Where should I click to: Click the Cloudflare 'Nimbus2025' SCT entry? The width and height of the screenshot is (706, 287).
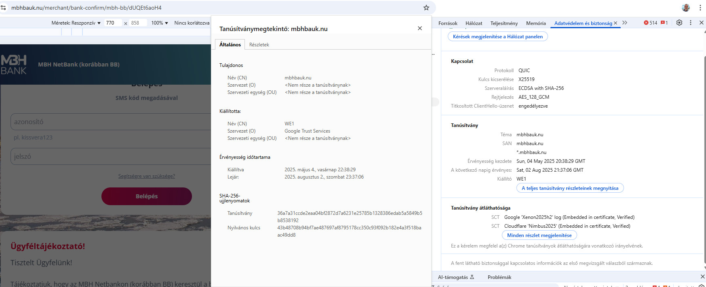point(567,226)
